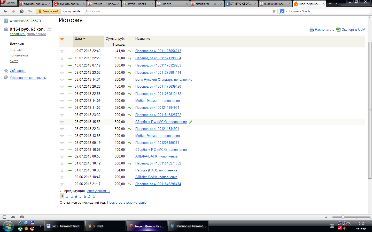Screen dimensions: 372x232
Task: Open пополнения in the history sidebar
Action: (19, 55)
